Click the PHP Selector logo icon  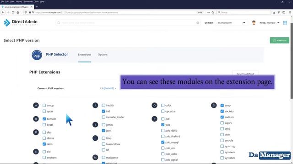(37, 55)
